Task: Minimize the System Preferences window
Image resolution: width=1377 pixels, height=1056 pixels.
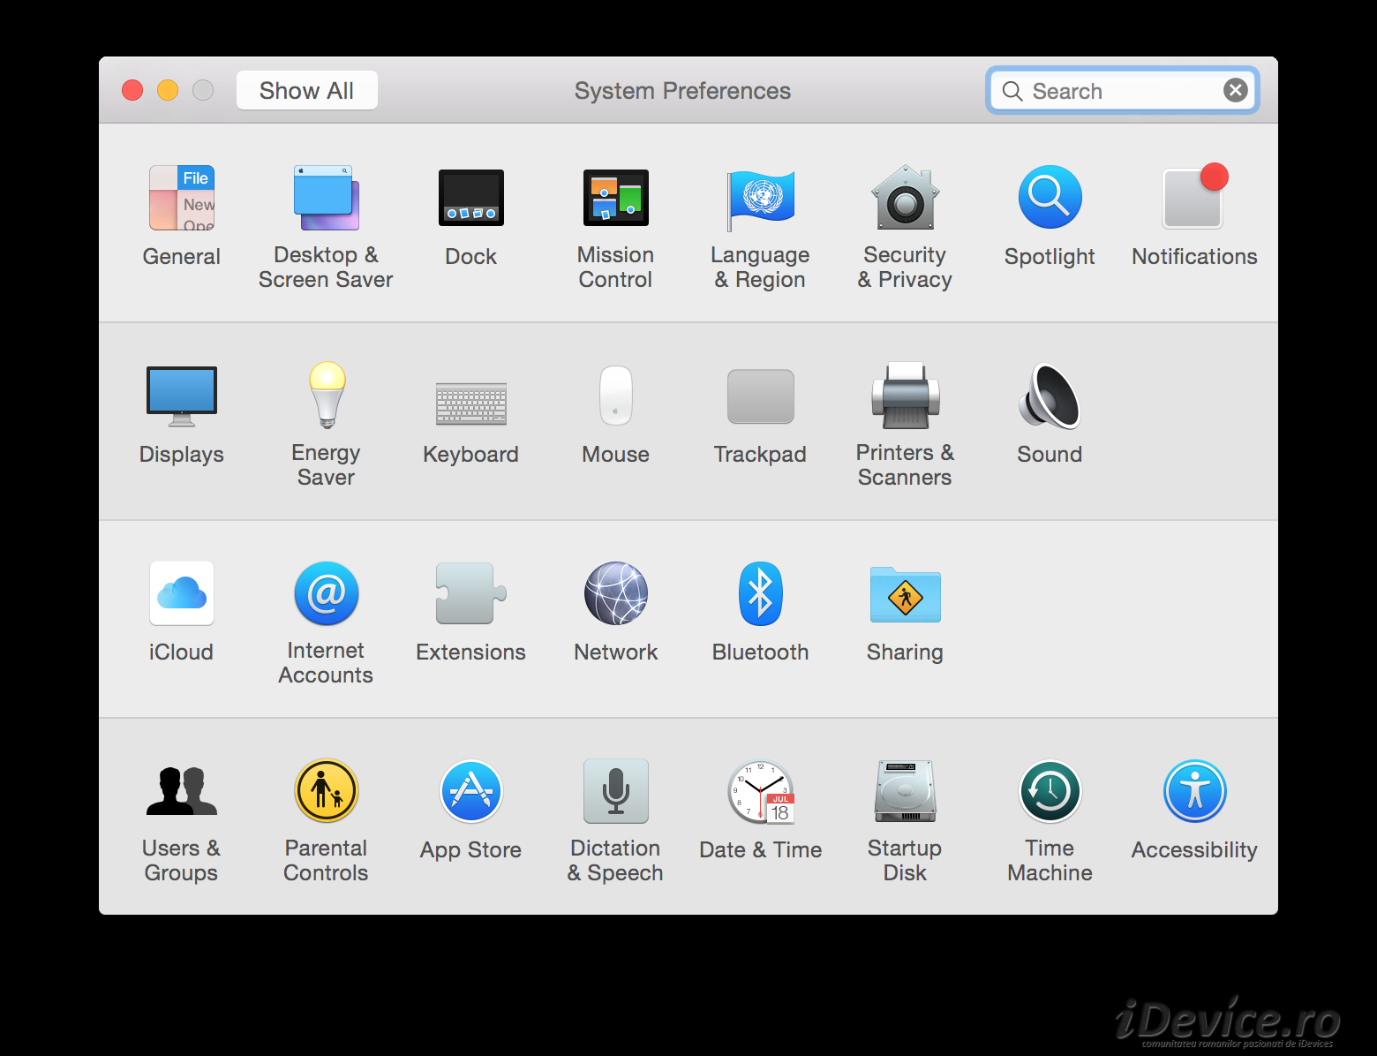Action: [168, 90]
